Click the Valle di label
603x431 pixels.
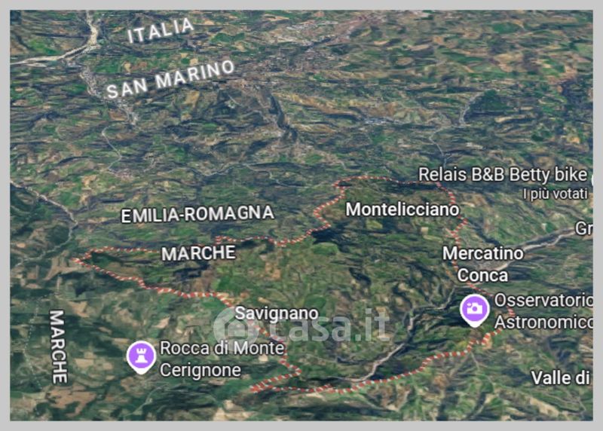560,378
